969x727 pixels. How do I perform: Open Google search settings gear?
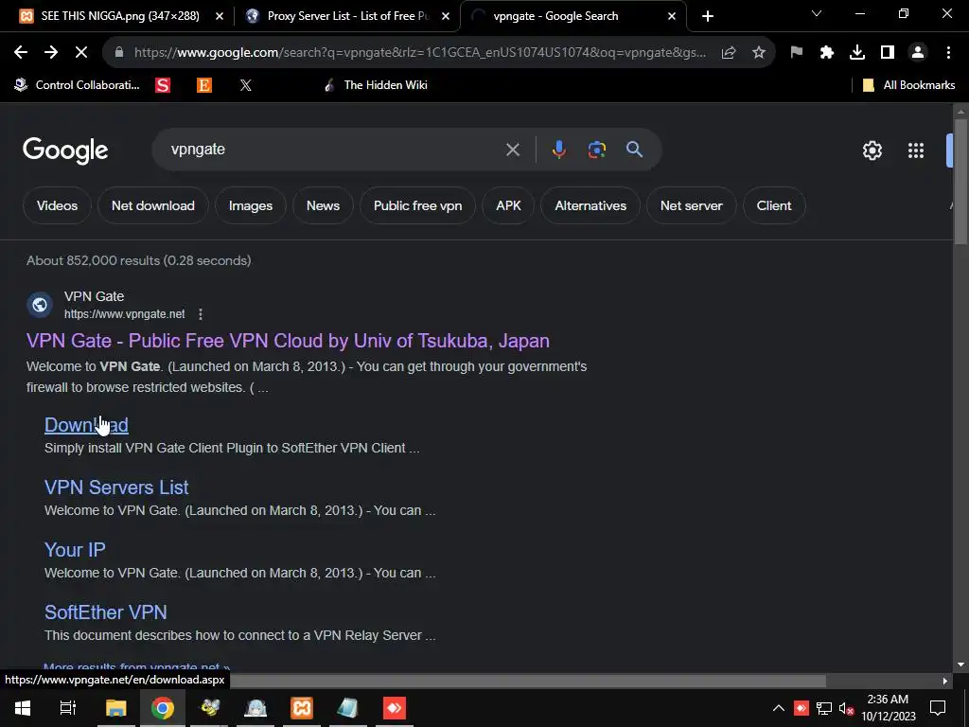(872, 151)
